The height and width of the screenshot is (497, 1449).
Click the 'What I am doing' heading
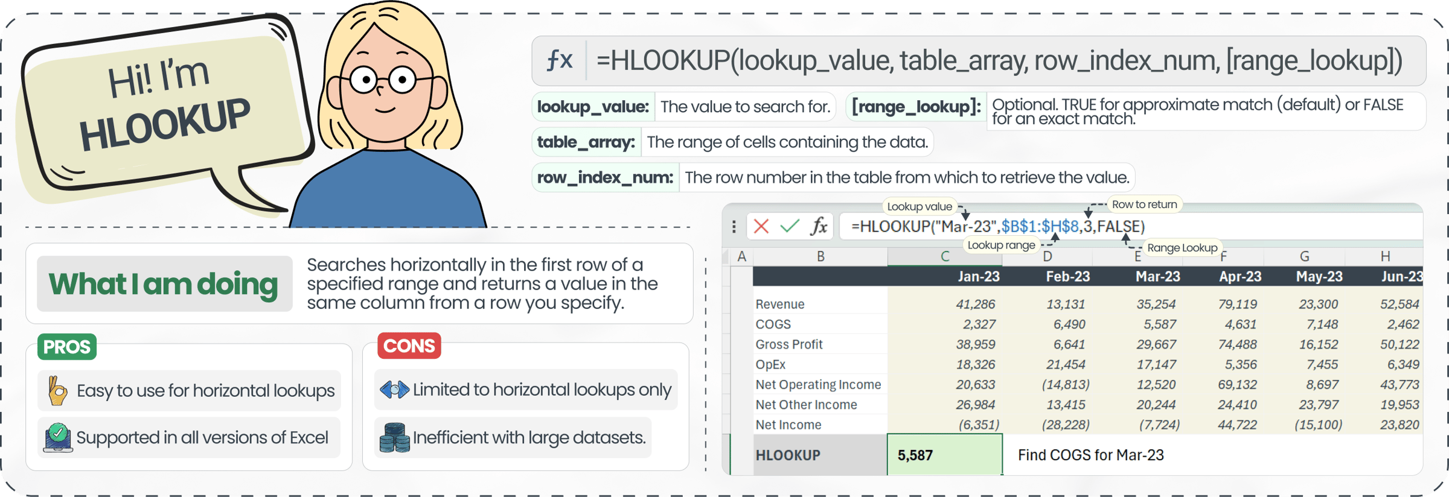click(164, 283)
